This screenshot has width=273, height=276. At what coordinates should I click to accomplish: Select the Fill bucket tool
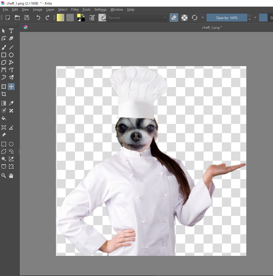point(4,118)
